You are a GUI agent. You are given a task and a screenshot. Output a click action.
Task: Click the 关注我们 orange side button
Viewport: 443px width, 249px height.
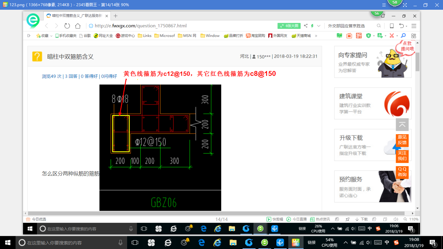[402, 156]
